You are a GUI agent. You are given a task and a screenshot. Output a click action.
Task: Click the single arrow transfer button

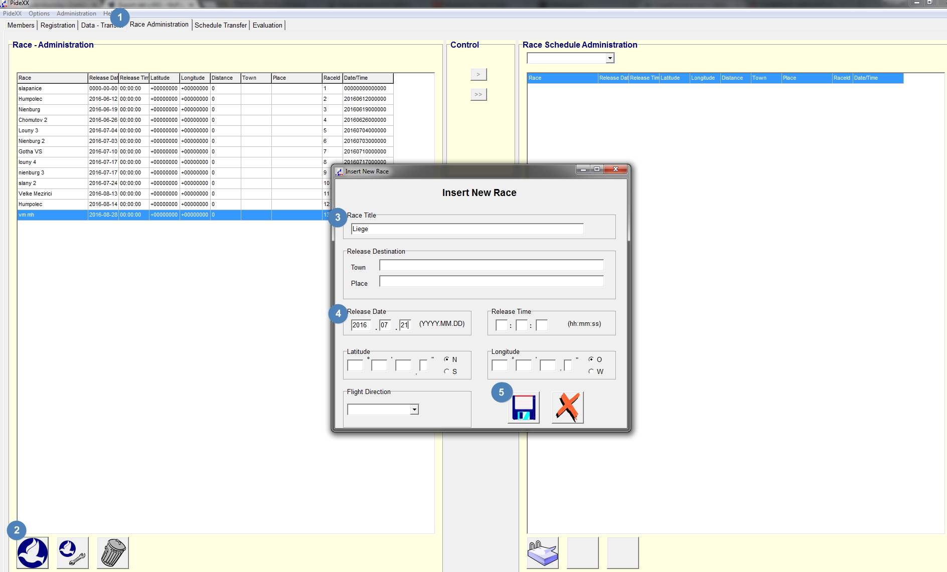coord(479,74)
